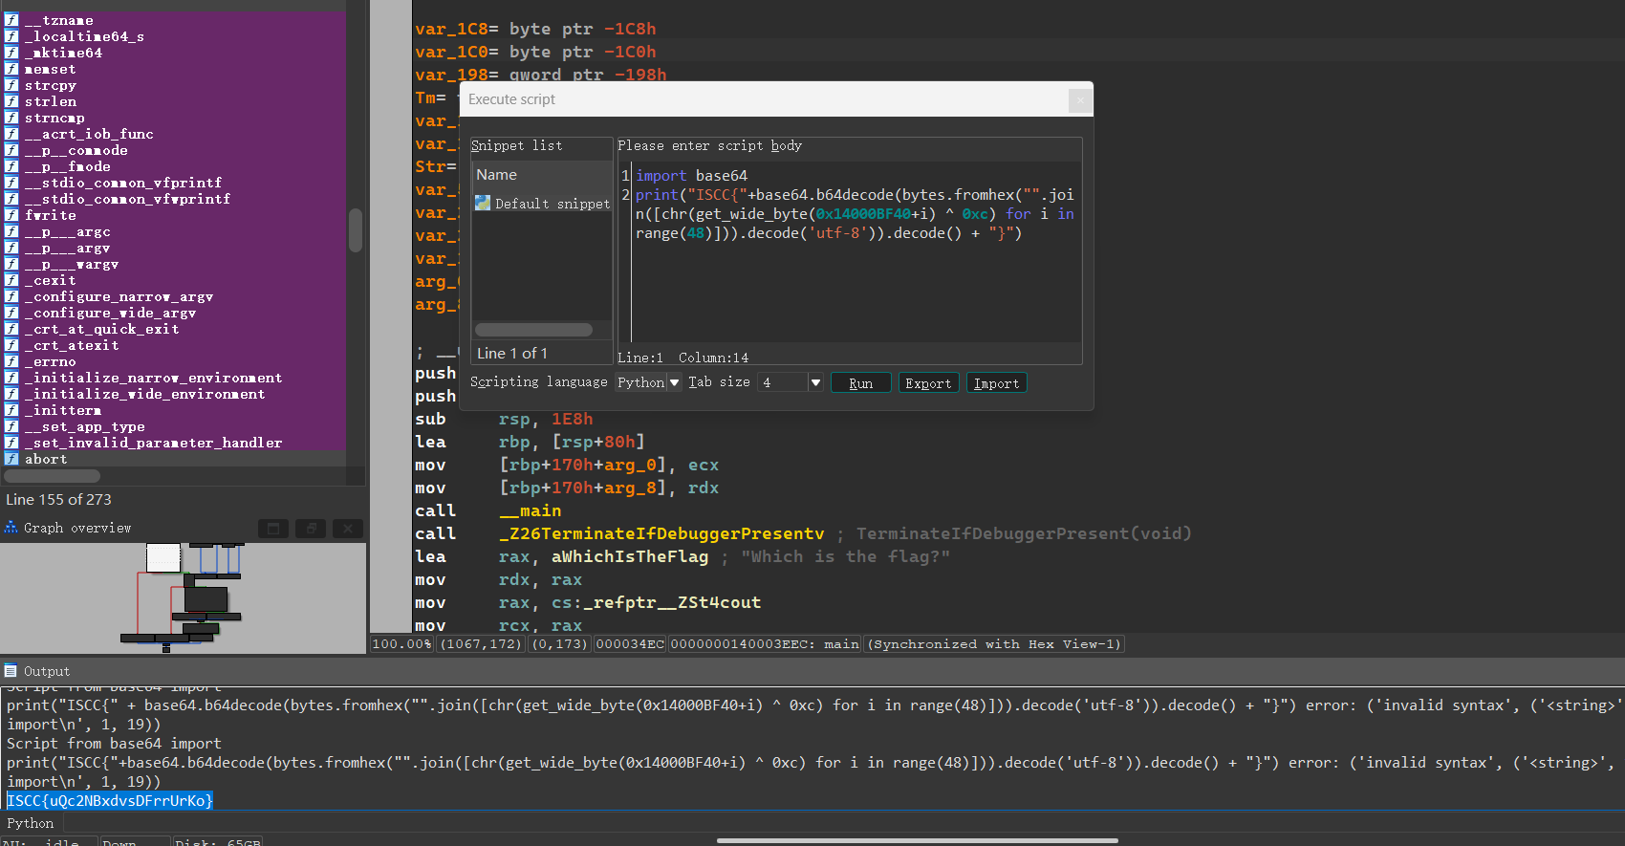Click the functions list horizontal scrollbar thumb
The height and width of the screenshot is (846, 1625).
(53, 476)
